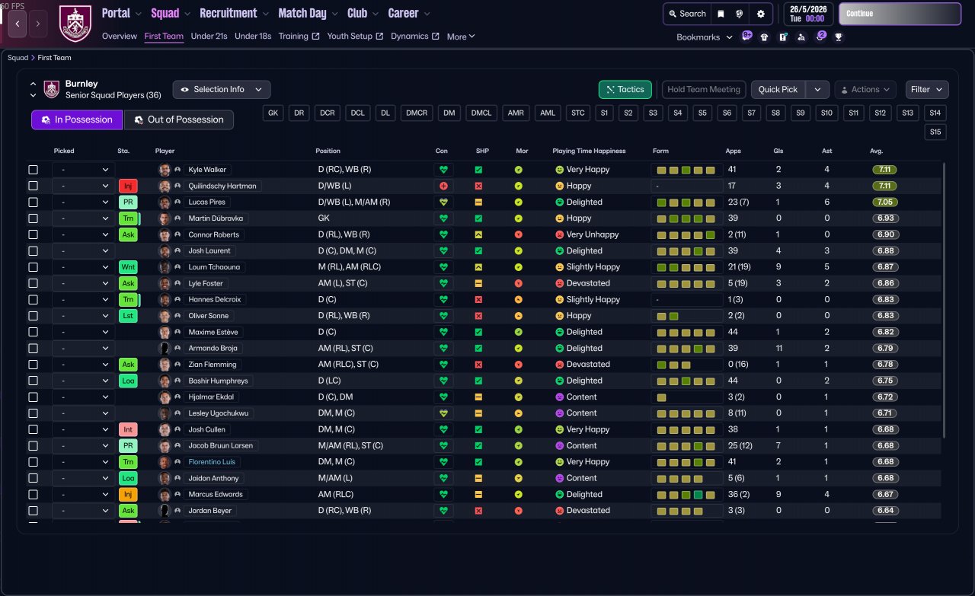Check the box for Armando Broja's row
This screenshot has height=596, width=975.
33,349
